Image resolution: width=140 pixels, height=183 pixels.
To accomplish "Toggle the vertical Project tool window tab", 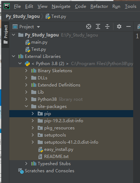I will 5,35.
